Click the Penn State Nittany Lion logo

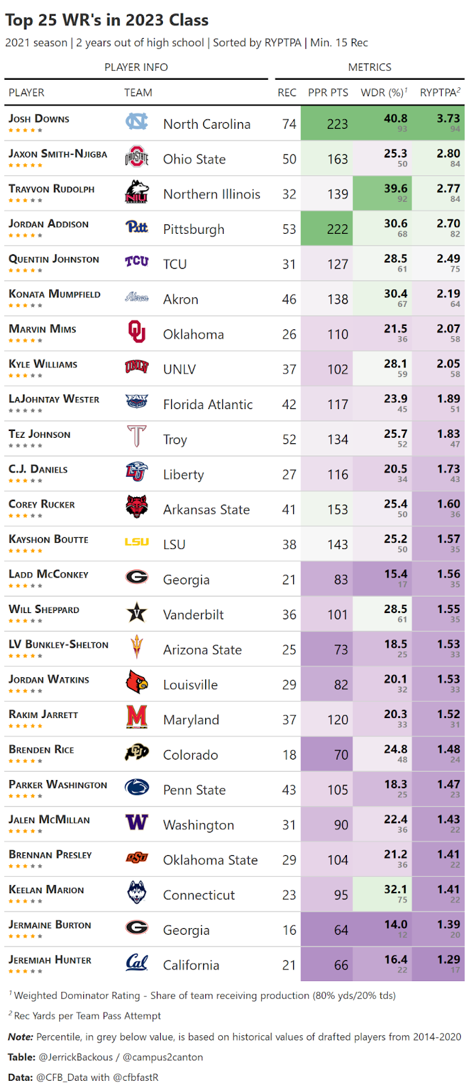point(136,788)
